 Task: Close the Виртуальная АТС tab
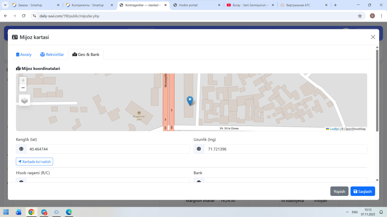coord(326,5)
